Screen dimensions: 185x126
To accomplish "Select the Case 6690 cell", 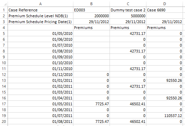I will pyautogui.click(x=165, y=10).
